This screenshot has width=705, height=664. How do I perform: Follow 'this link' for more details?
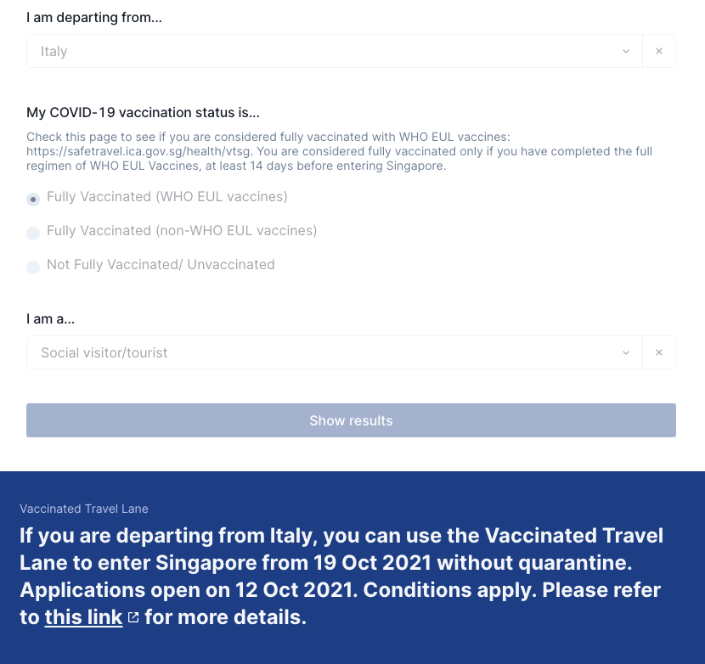(x=83, y=617)
